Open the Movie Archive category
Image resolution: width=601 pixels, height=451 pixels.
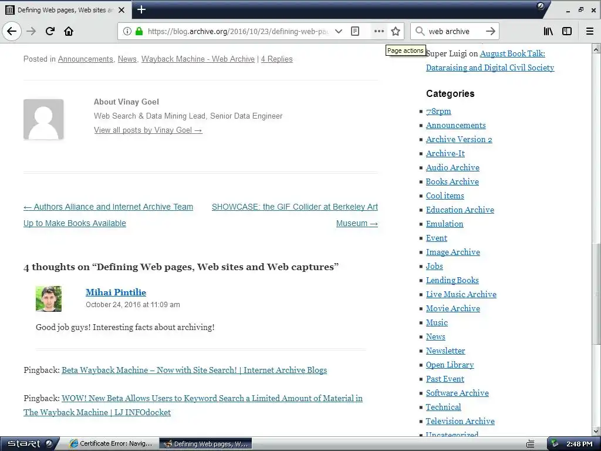pyautogui.click(x=453, y=308)
